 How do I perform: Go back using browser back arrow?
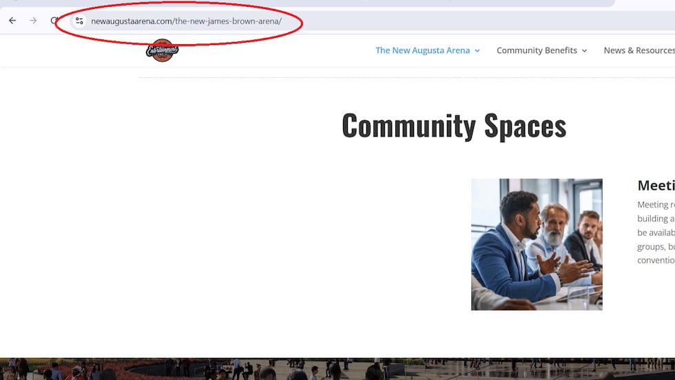pos(12,21)
